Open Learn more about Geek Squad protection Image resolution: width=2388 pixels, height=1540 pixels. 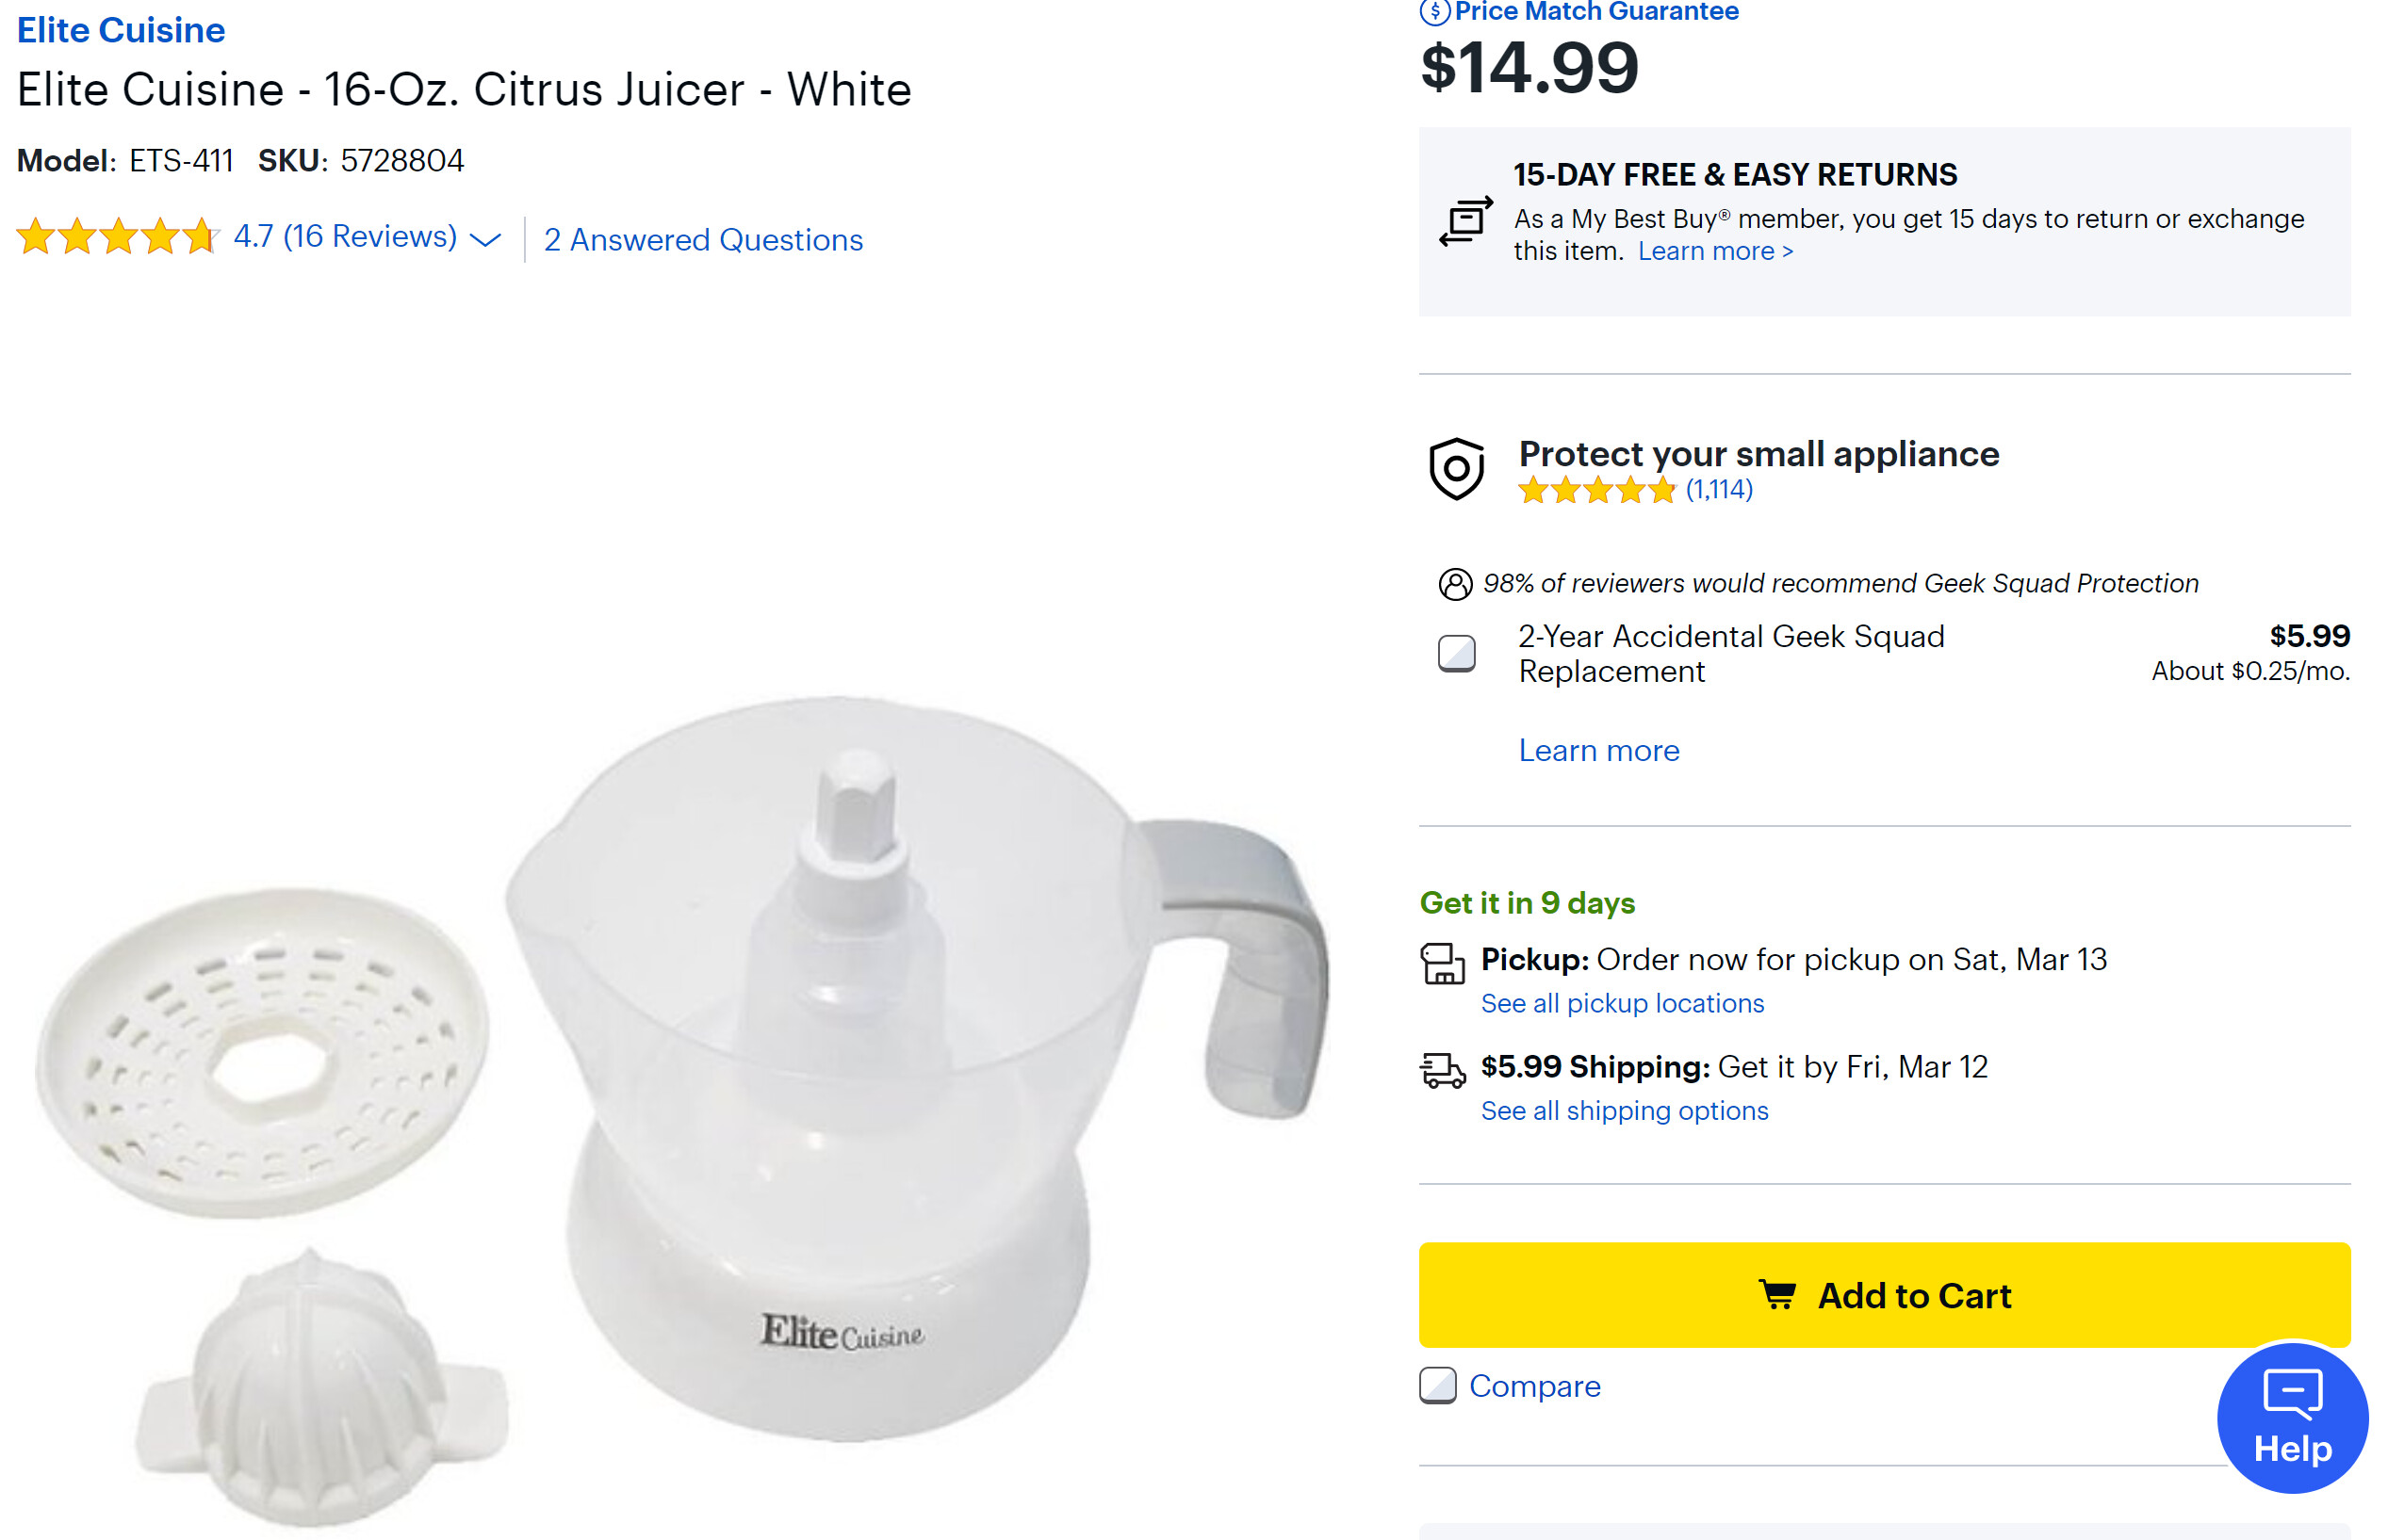[x=1598, y=750]
